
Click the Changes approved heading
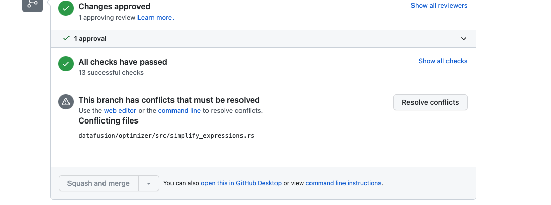point(114,6)
